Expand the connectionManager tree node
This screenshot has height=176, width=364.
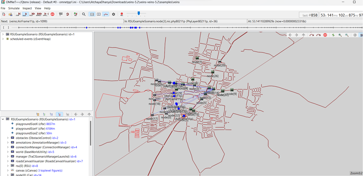pos(8,147)
